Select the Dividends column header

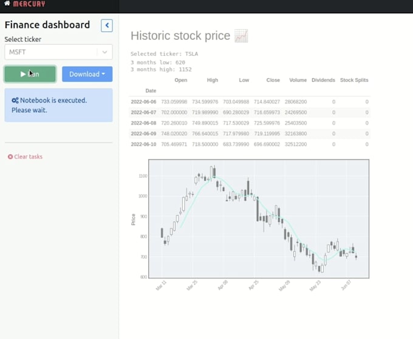[x=323, y=80]
